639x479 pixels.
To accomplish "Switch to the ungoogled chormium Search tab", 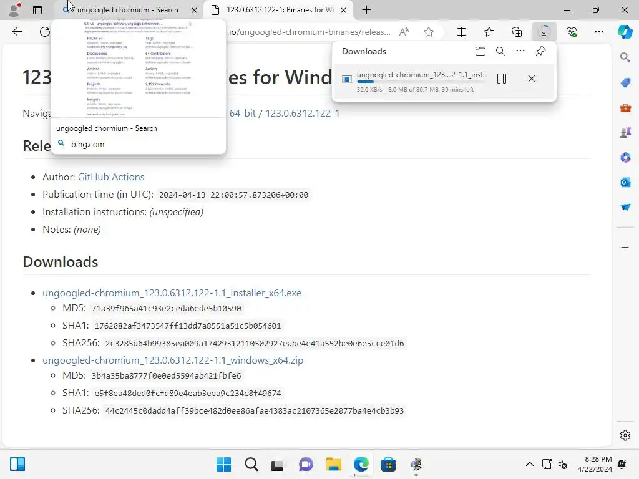I will point(127,10).
